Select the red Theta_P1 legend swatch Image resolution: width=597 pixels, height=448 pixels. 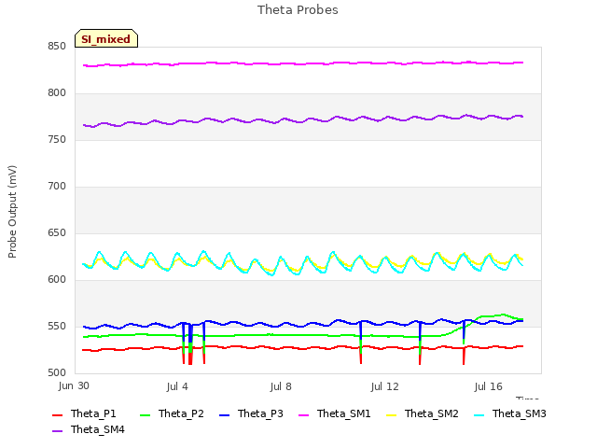click(57, 414)
